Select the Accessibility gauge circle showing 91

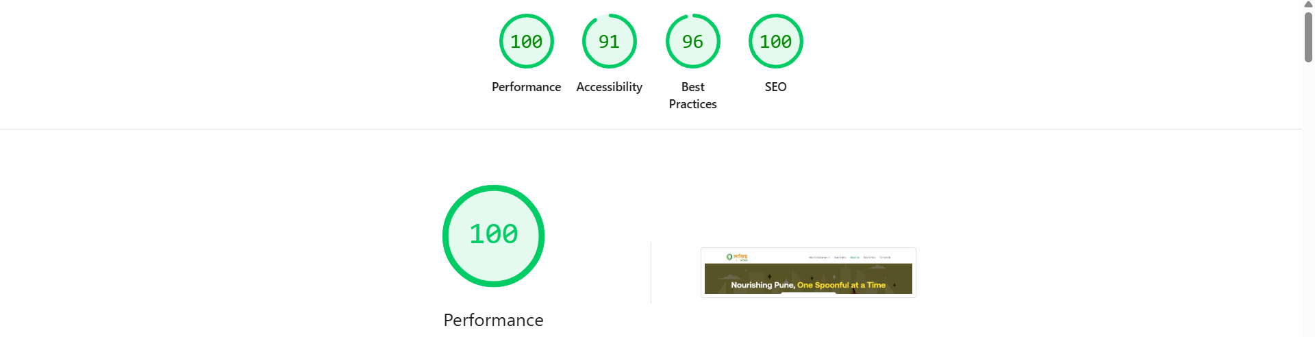coord(609,41)
